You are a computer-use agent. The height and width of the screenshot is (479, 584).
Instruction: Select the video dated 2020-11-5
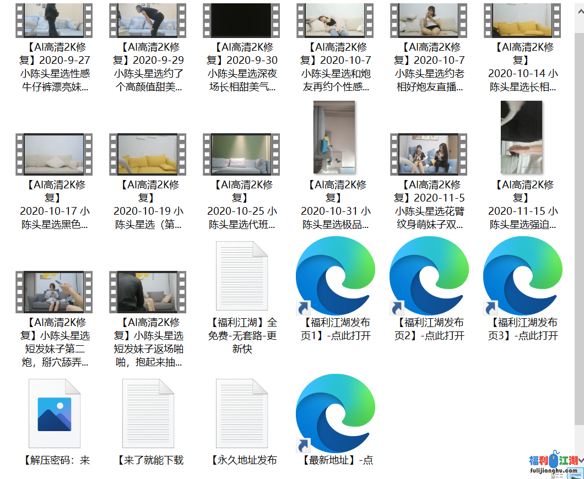pyautogui.click(x=429, y=154)
